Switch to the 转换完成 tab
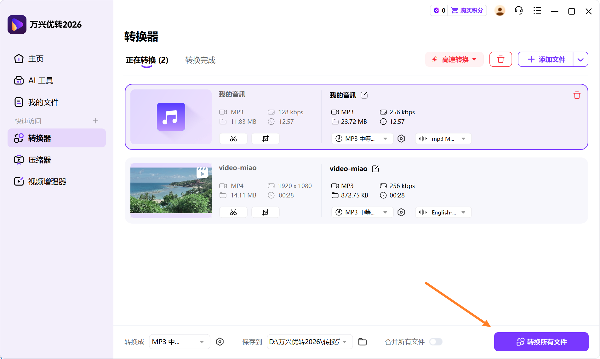The width and height of the screenshot is (600, 359). click(200, 60)
